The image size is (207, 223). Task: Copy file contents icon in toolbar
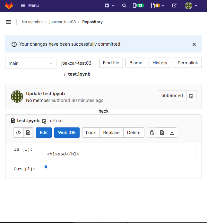pos(152,133)
